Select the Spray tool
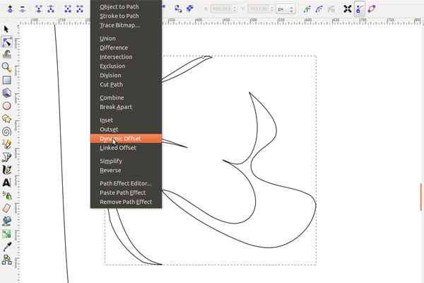 click(x=7, y=195)
